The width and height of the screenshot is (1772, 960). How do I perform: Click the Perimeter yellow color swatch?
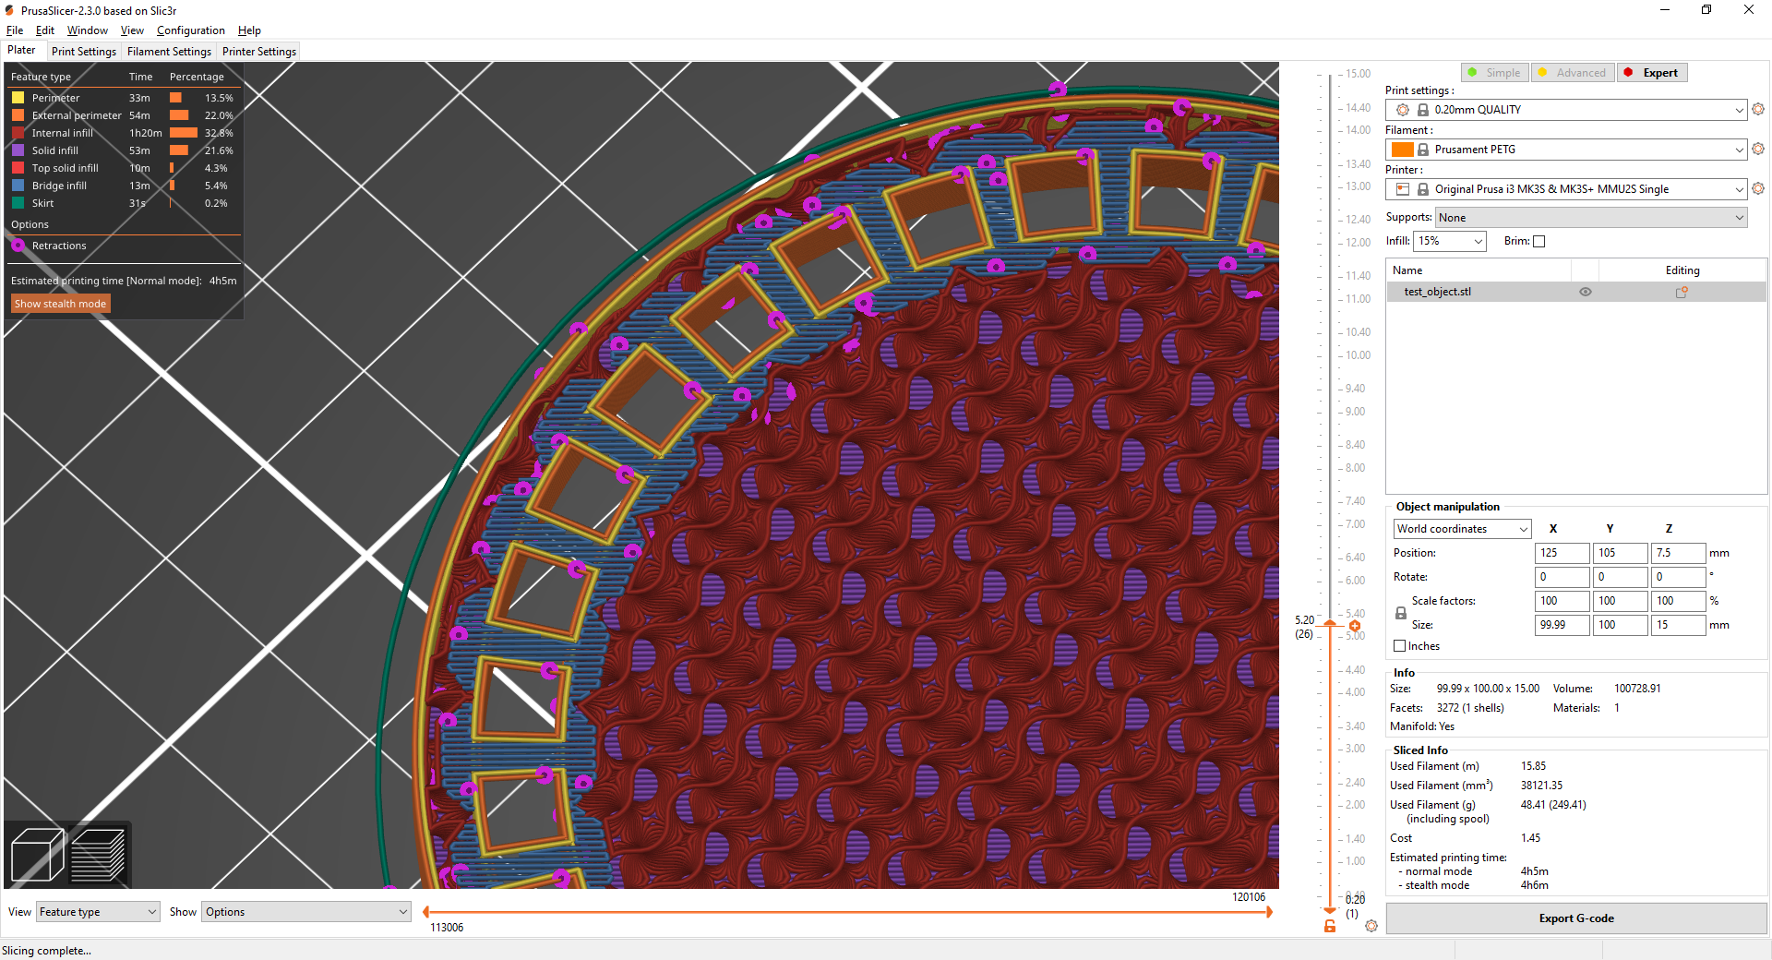[x=18, y=98]
